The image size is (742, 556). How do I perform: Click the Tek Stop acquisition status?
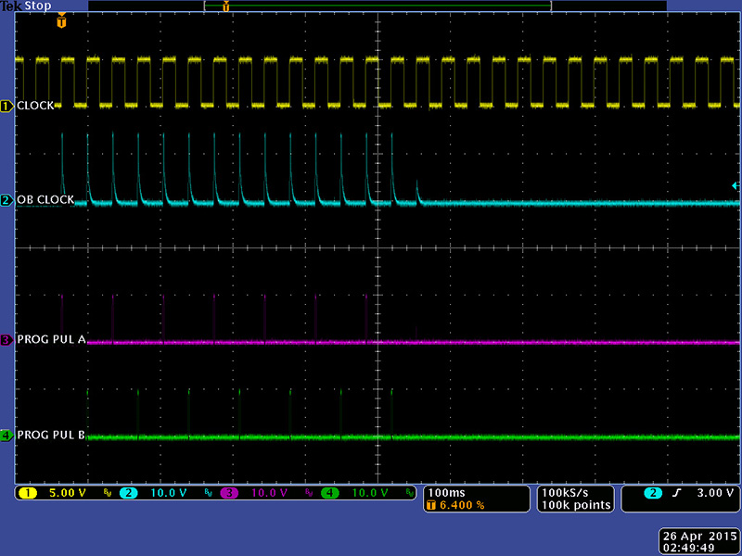pyautogui.click(x=26, y=6)
